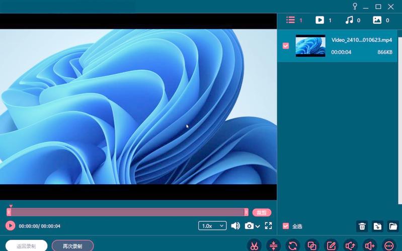Click the 866KB file size text
The width and height of the screenshot is (402, 251).
click(385, 52)
